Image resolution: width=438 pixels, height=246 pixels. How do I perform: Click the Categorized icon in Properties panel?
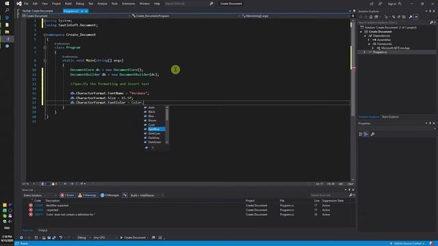coord(361,135)
